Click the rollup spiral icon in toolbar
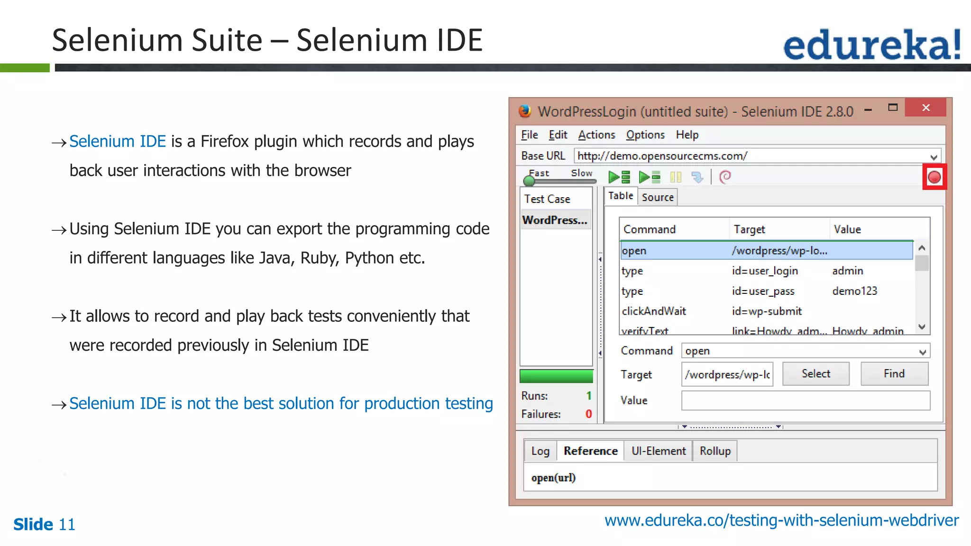971x546 pixels. (x=725, y=177)
